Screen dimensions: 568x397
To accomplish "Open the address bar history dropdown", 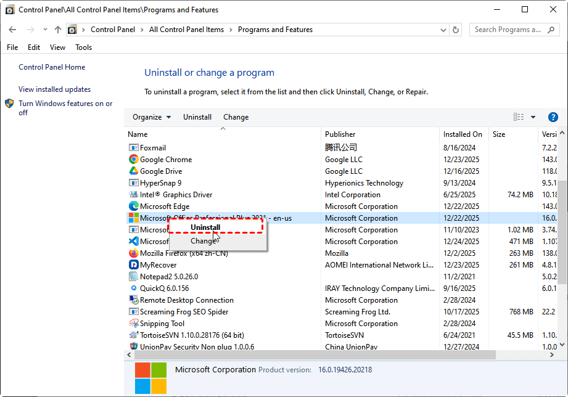I will coord(443,30).
